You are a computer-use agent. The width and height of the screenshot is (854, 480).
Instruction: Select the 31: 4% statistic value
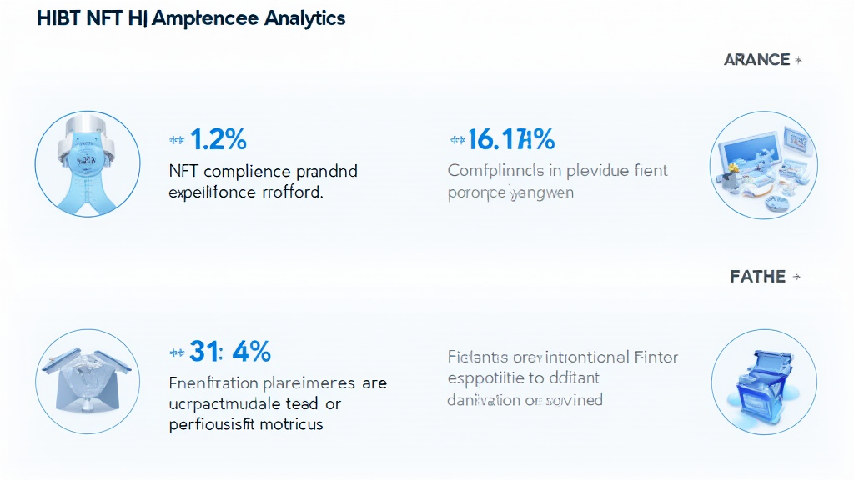point(230,352)
